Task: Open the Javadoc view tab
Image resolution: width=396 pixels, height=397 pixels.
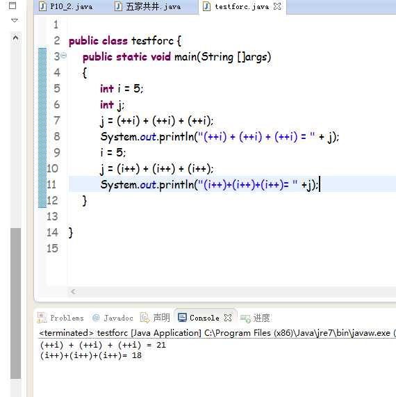Action: (x=113, y=318)
